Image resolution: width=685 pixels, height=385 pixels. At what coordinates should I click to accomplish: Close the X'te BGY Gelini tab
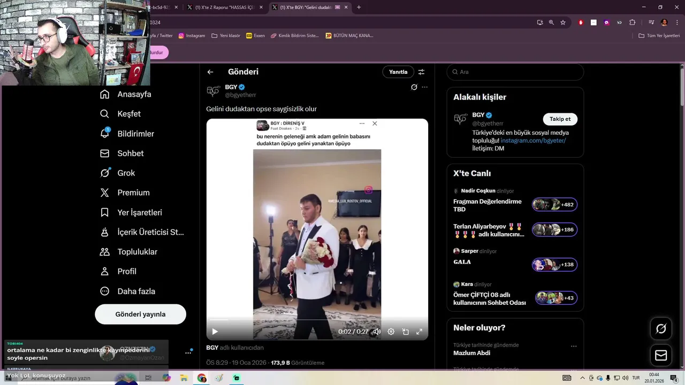346,7
